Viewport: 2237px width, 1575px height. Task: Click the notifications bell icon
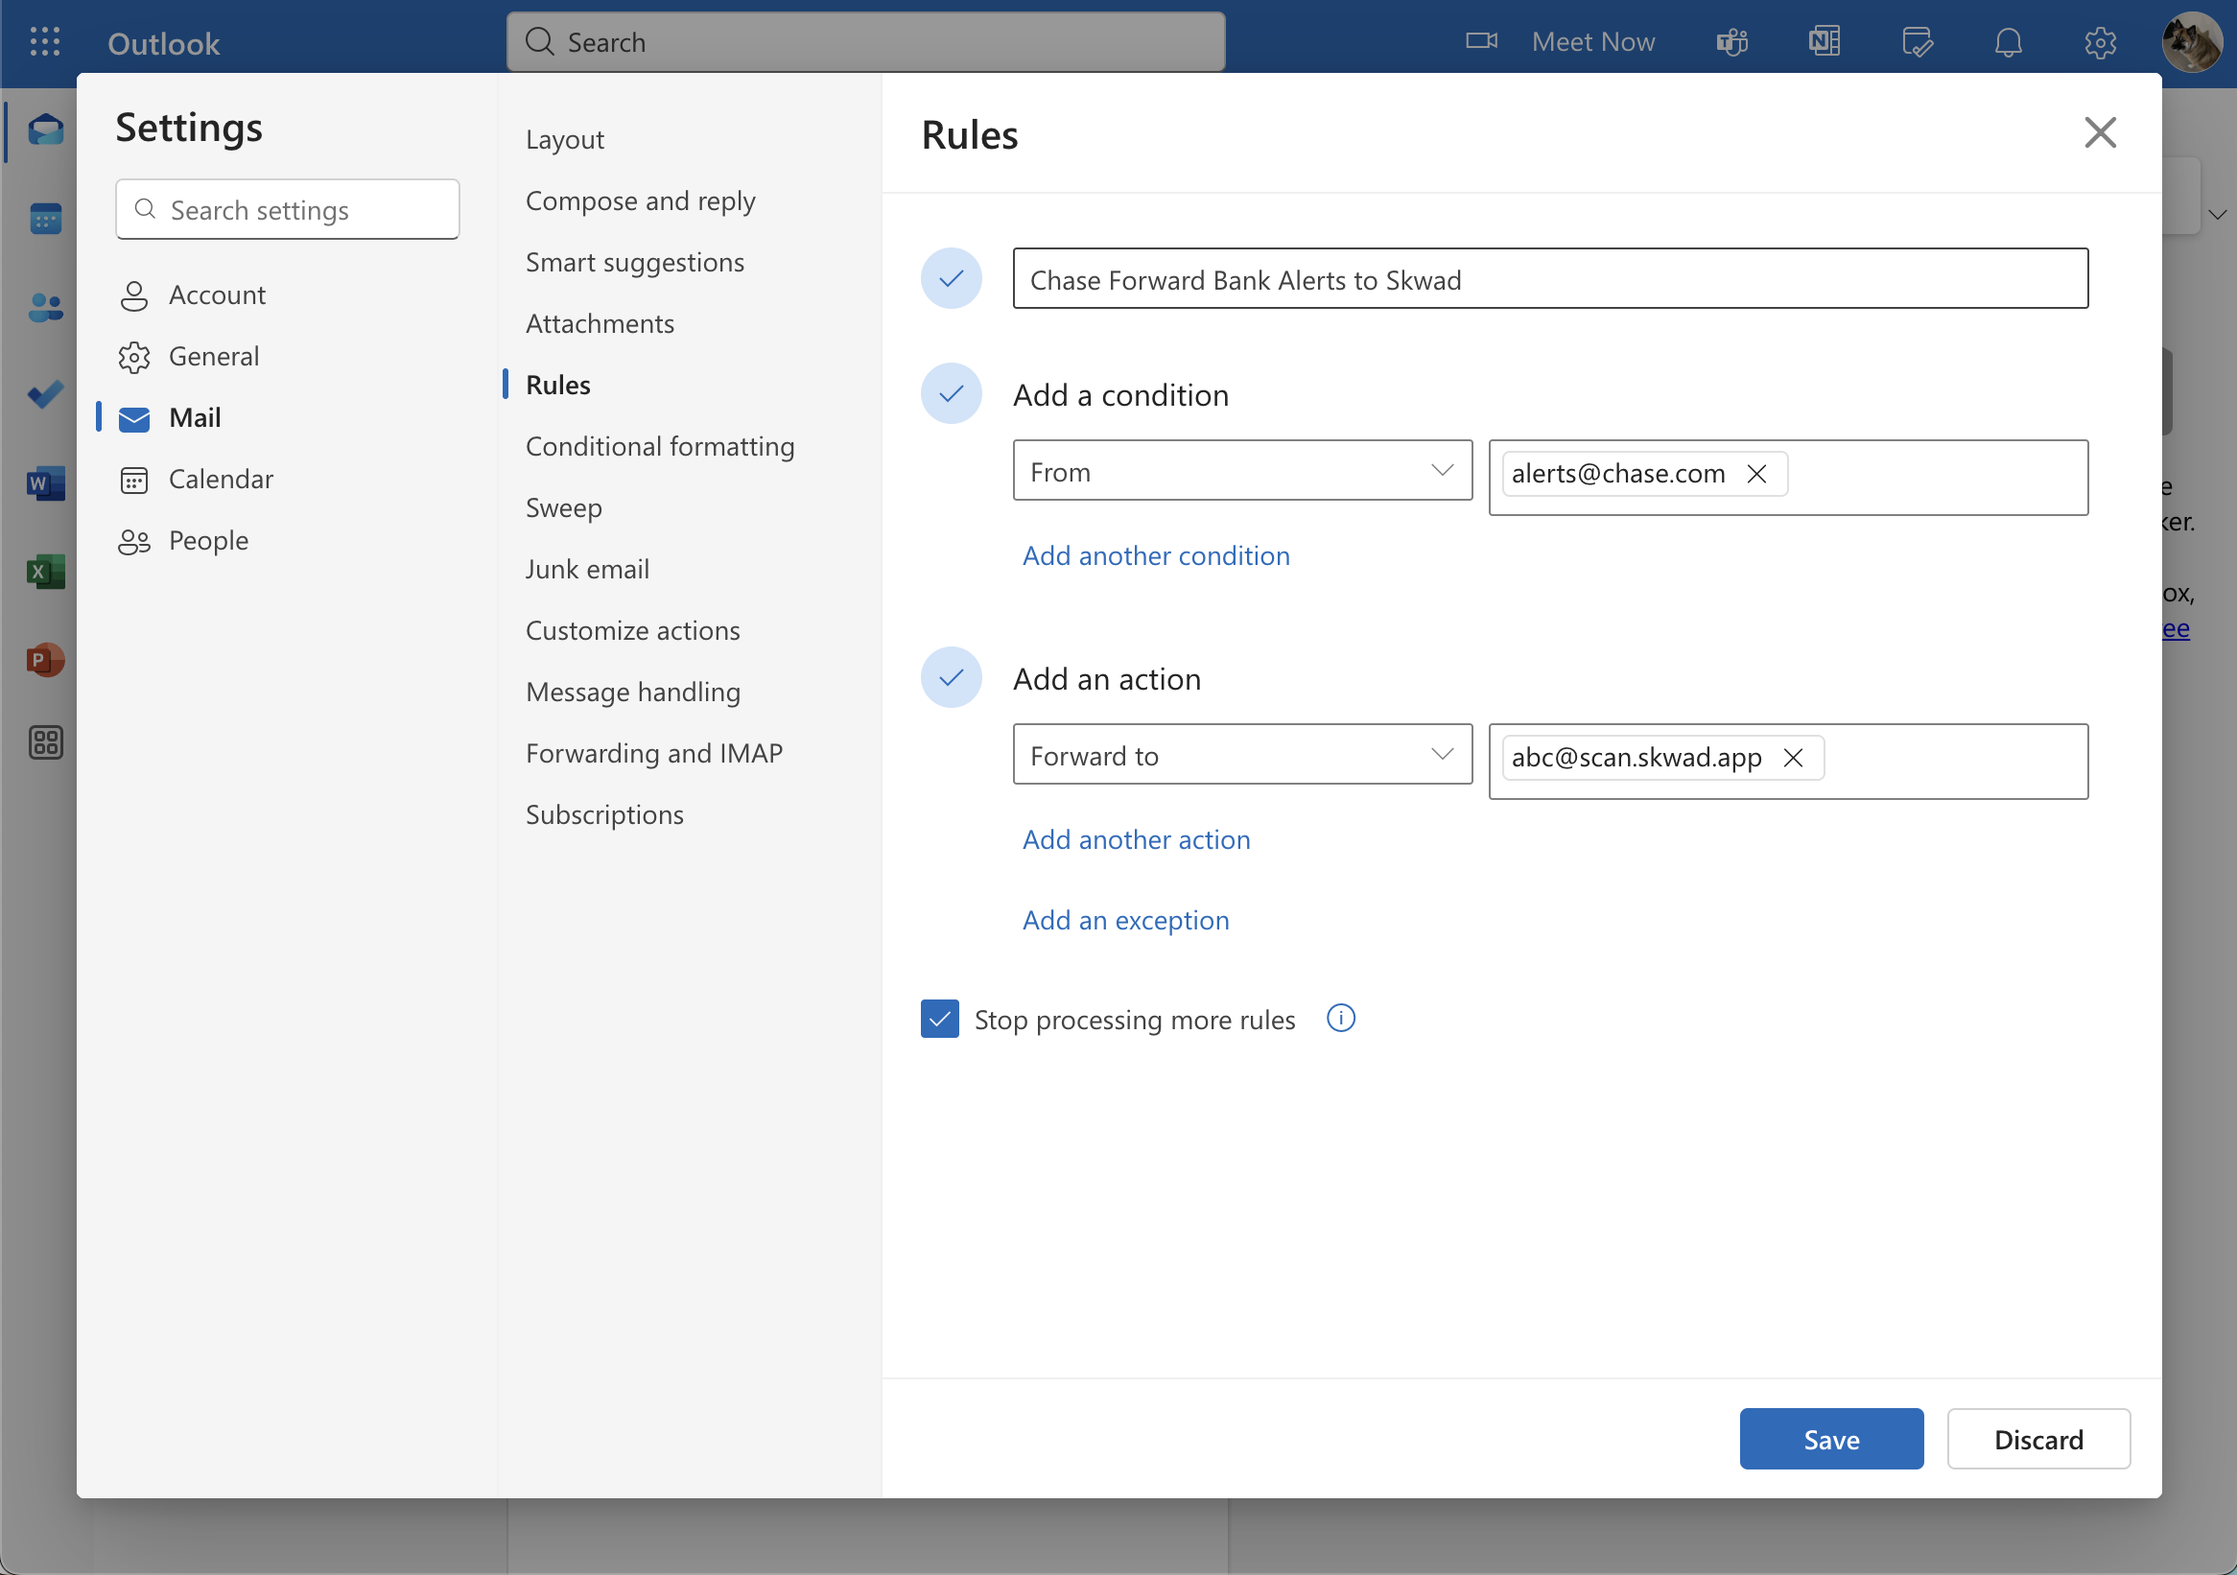point(2008,42)
